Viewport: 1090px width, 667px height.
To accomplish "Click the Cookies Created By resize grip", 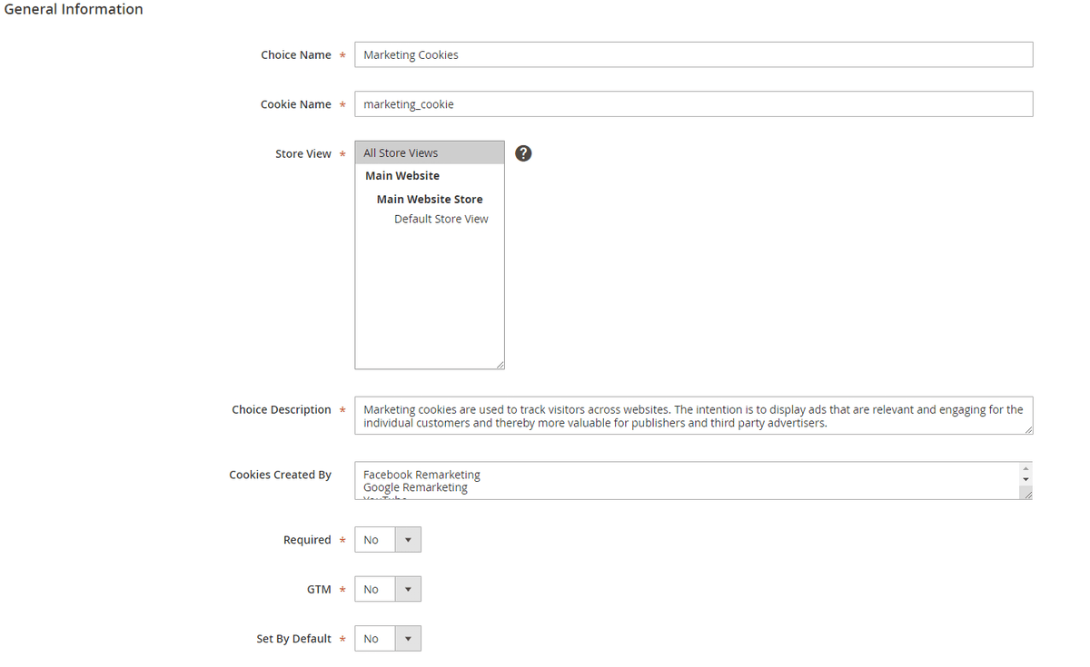I will point(1026,494).
